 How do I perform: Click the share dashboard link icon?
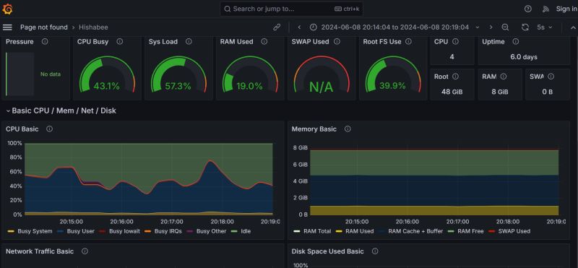[277, 27]
